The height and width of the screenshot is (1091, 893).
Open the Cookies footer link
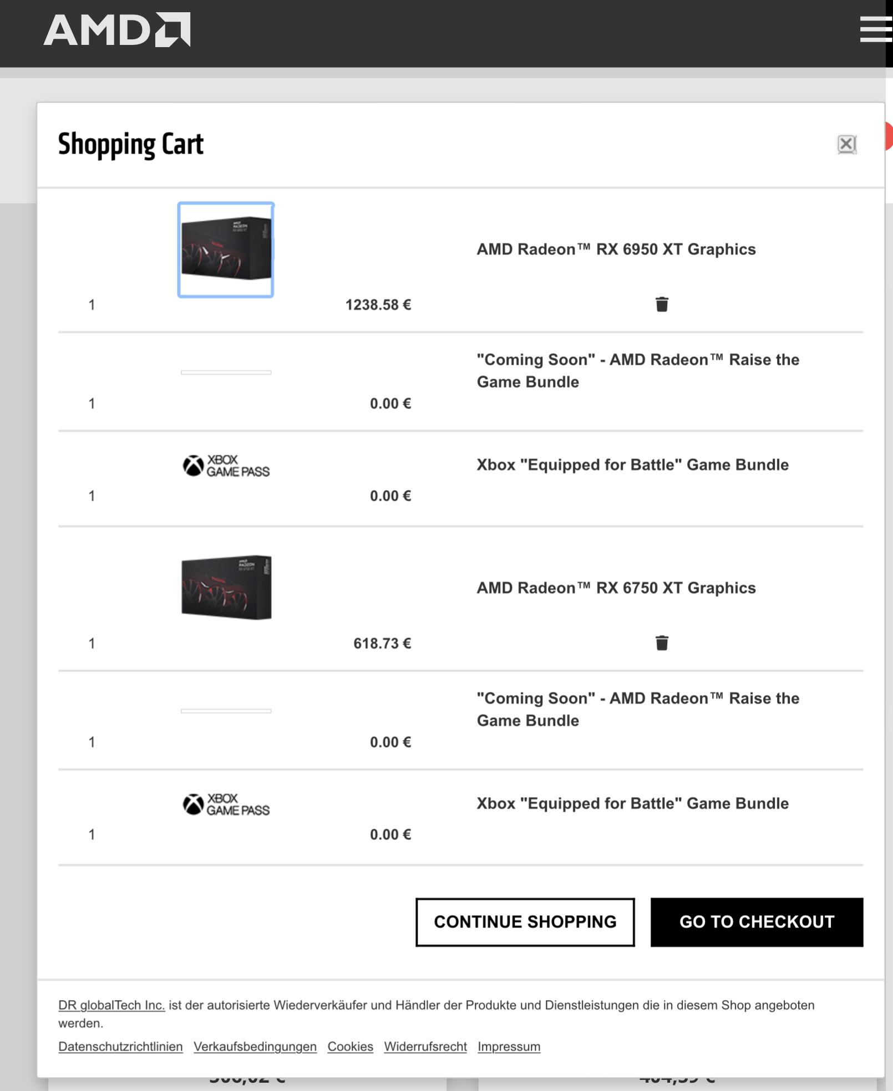click(x=350, y=1047)
